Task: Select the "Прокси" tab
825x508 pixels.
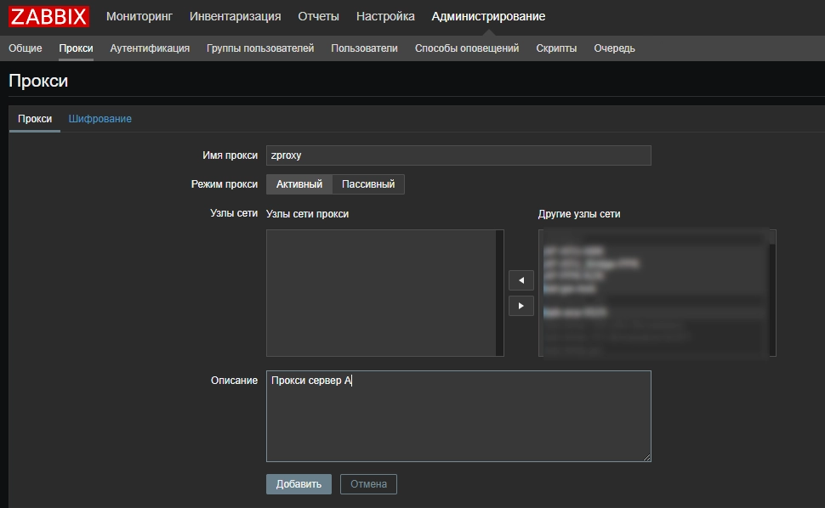Action: (x=34, y=119)
